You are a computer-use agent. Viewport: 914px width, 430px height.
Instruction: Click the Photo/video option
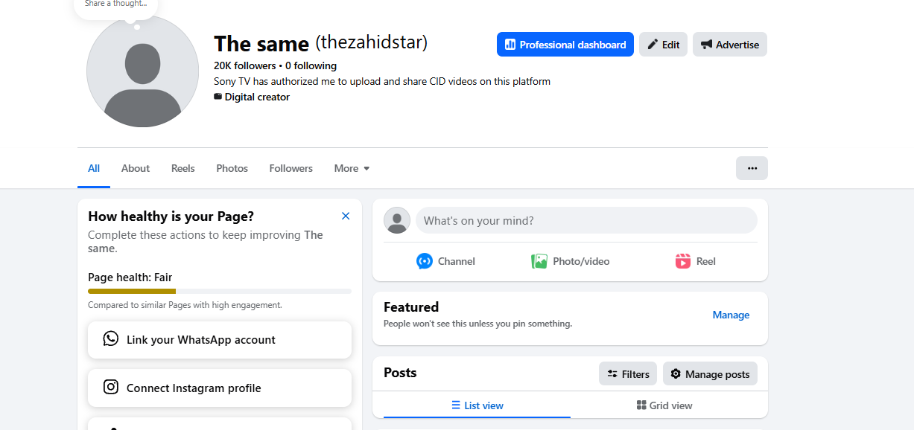pos(570,261)
